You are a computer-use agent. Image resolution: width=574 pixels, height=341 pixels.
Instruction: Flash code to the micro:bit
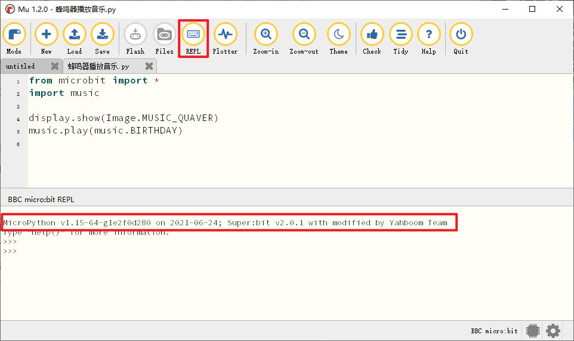135,38
